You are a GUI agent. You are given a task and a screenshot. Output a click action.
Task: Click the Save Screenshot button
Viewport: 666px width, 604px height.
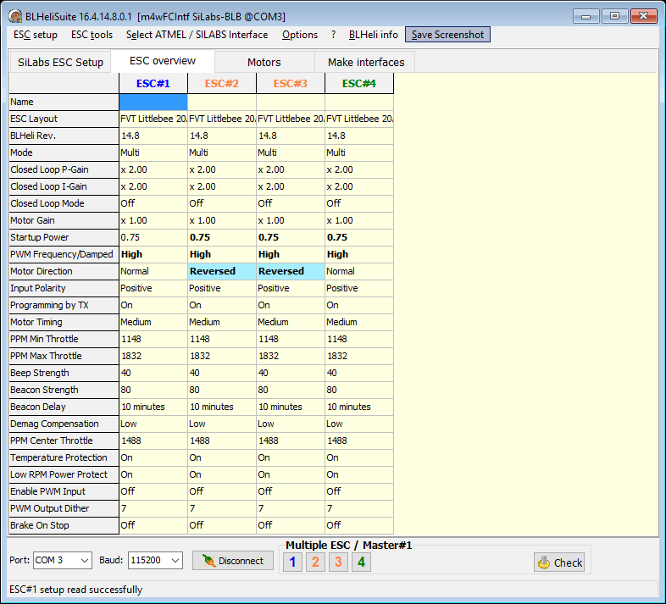click(x=447, y=35)
